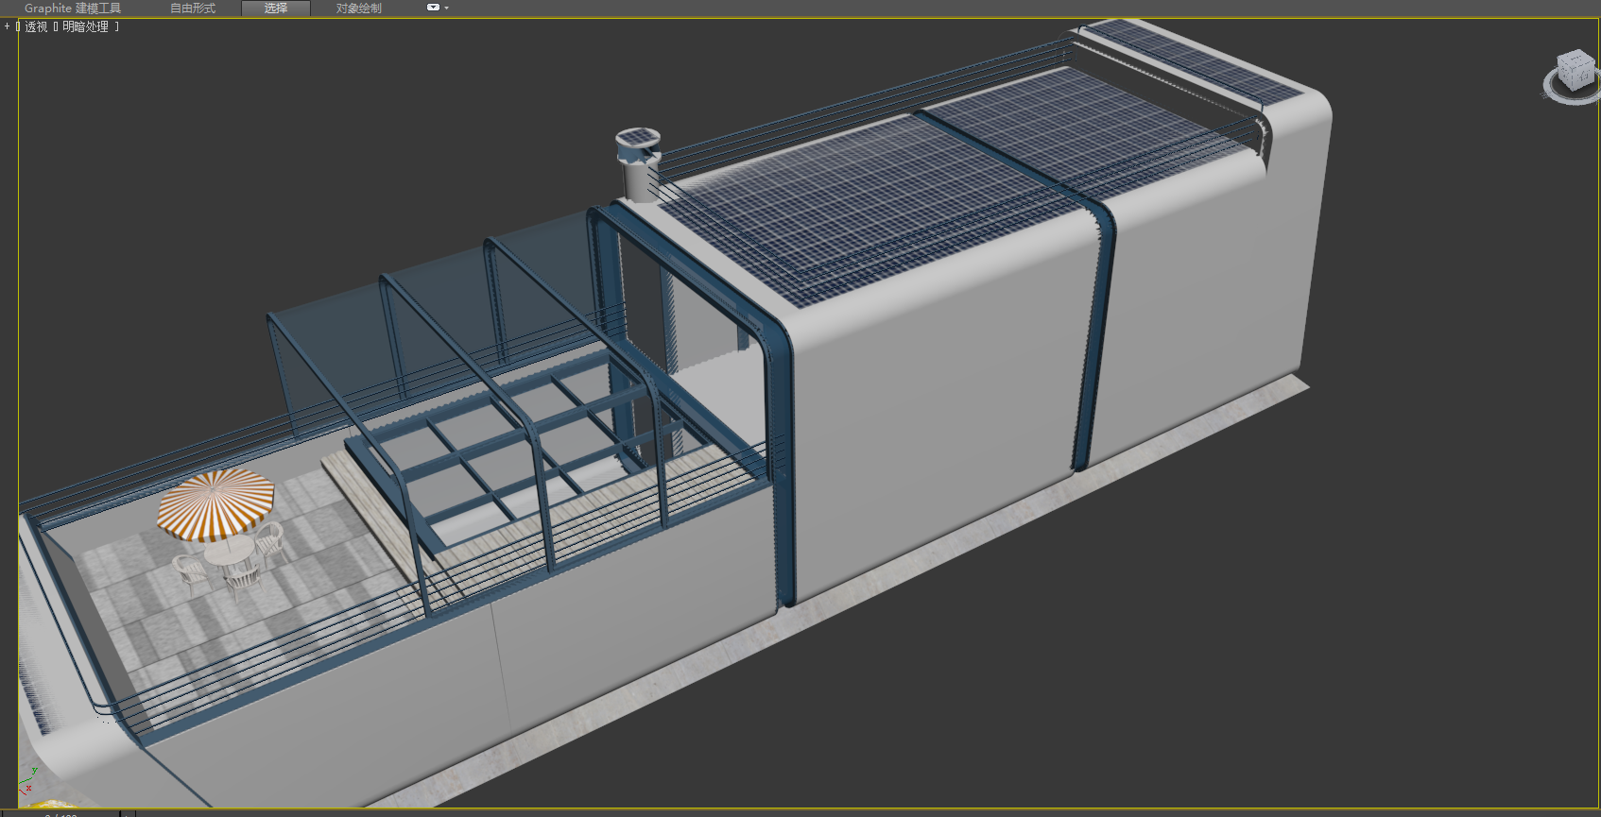Switch to the 自由形式 tab

(193, 8)
